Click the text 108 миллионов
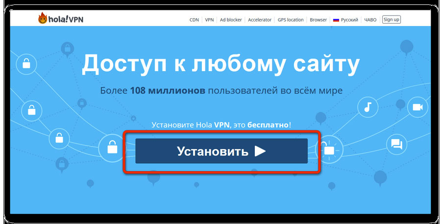 168,91
